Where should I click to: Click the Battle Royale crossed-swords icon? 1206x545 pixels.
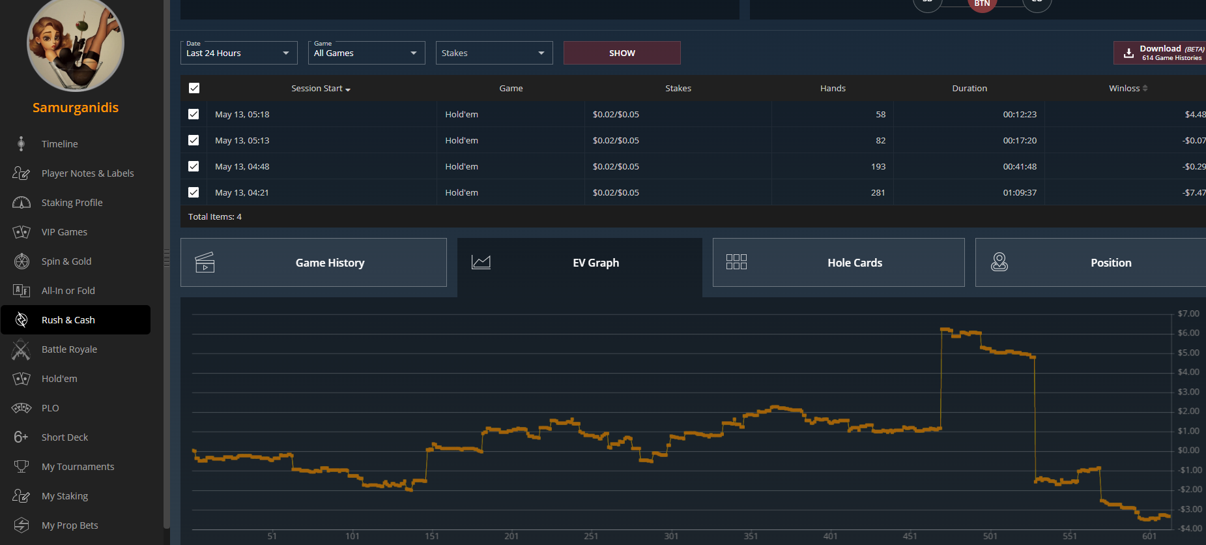(x=21, y=349)
